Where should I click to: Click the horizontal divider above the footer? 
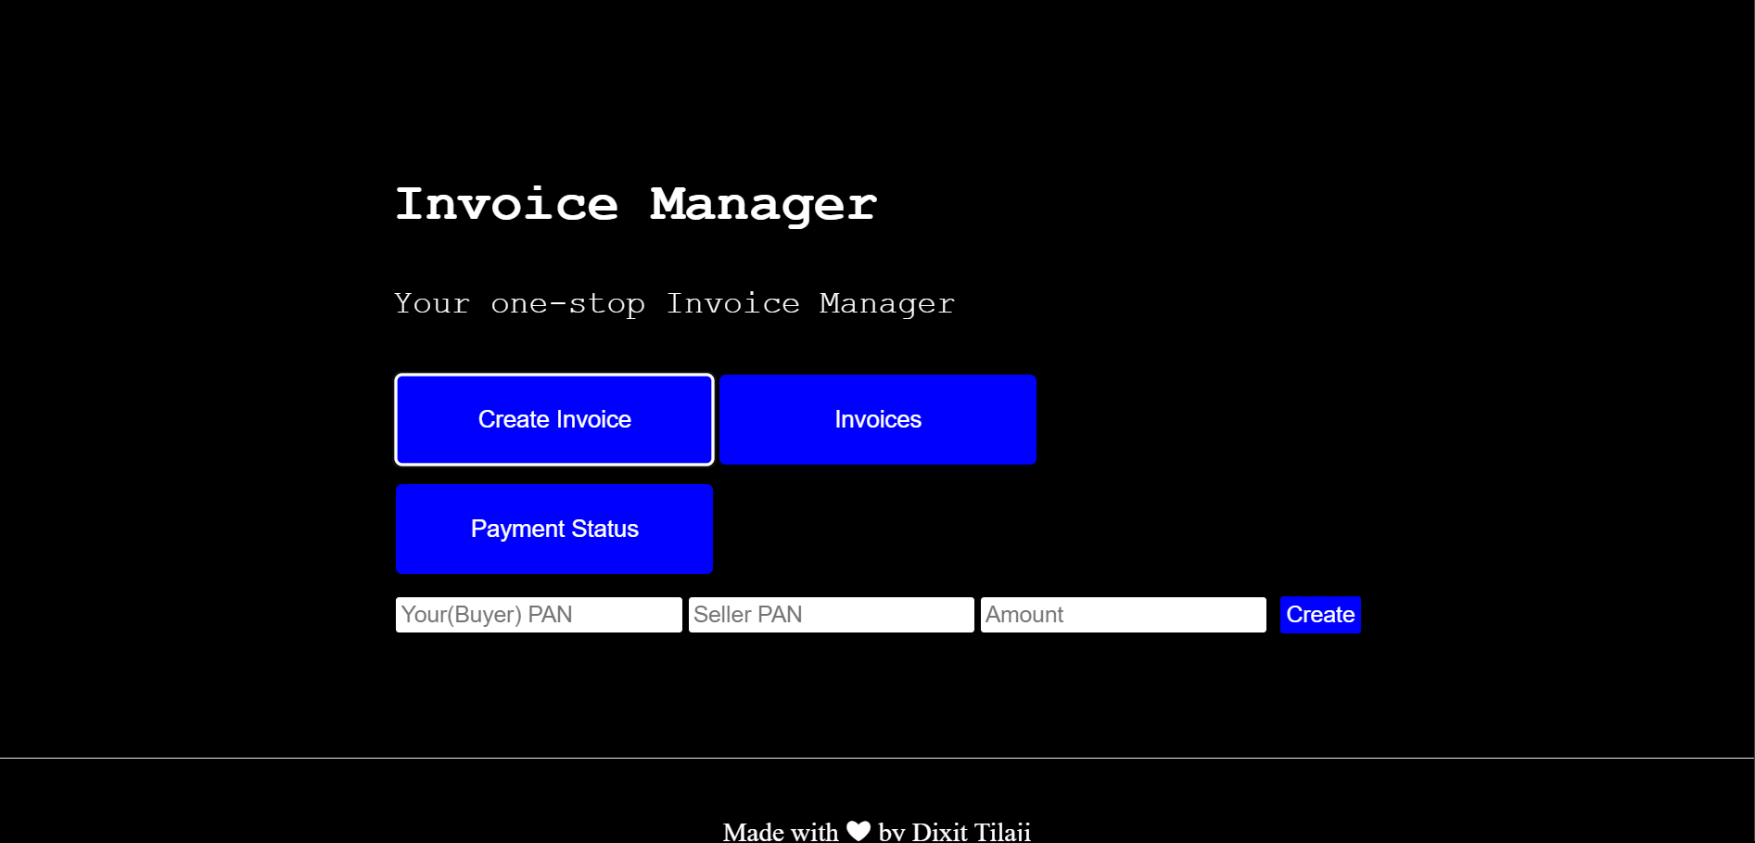click(x=877, y=758)
